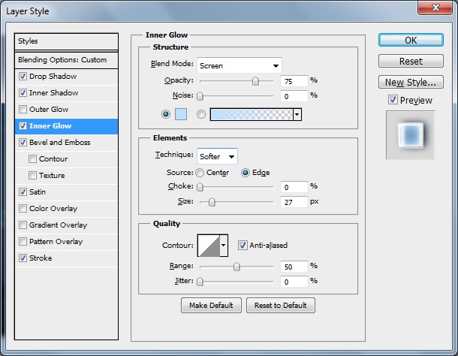The image size is (458, 356).
Task: Click the Range slider handle
Action: coord(237,267)
